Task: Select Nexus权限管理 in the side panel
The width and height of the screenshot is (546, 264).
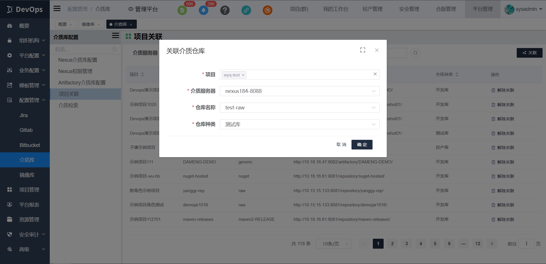Action: pos(75,71)
